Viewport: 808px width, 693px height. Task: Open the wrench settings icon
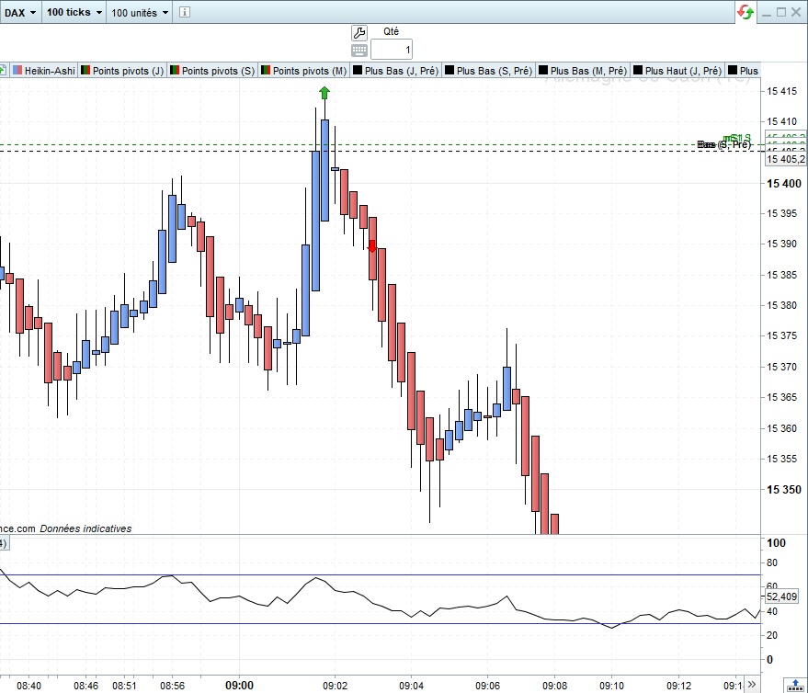click(359, 33)
